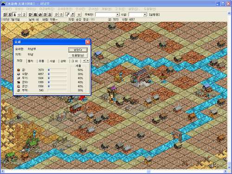Screen dimensions: 232x174
Task: Open the 아군세력(D) menu
Action: [x=47, y=9]
